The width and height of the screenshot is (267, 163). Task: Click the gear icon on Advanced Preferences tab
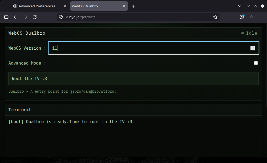(x=15, y=6)
